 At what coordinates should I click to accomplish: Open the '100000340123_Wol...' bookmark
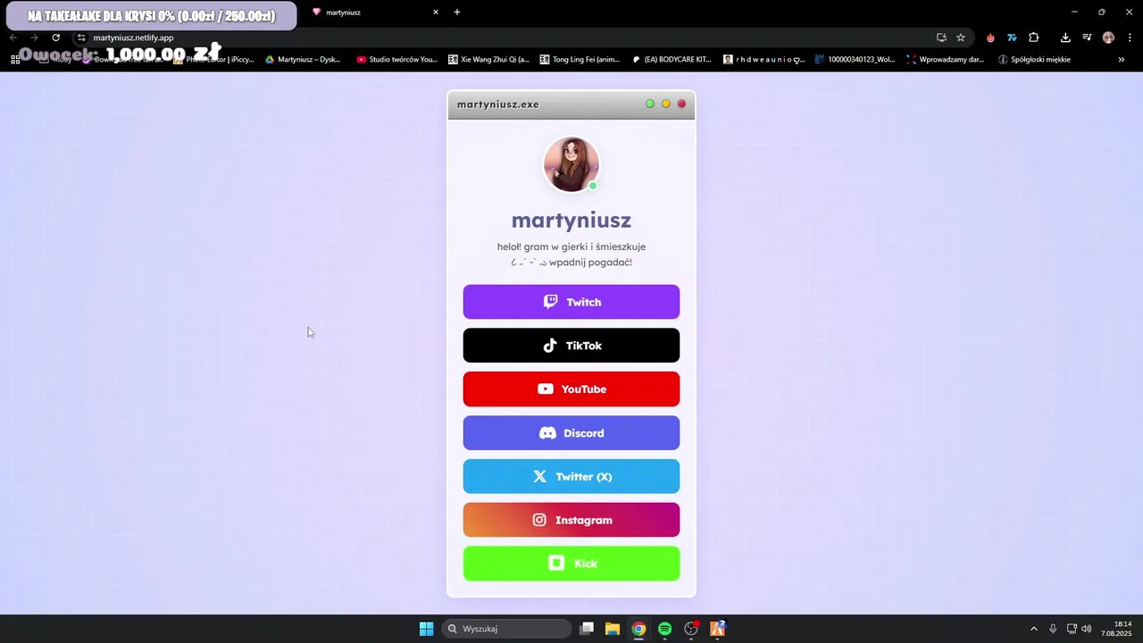855,60
